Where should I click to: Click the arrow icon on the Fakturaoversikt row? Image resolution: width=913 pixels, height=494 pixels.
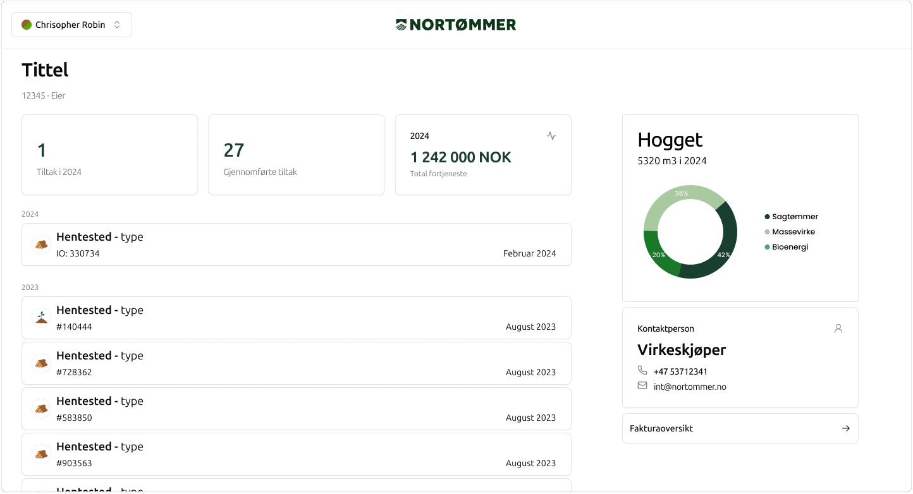pyautogui.click(x=846, y=428)
